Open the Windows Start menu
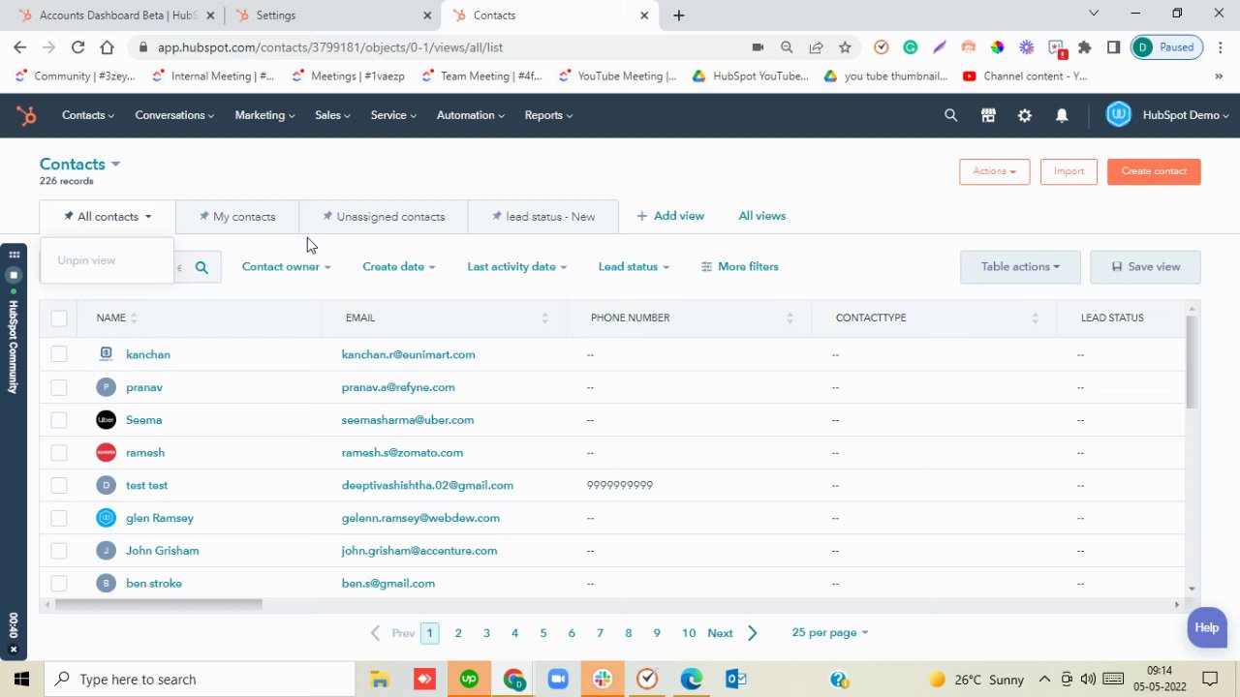This screenshot has width=1240, height=697. click(x=21, y=680)
